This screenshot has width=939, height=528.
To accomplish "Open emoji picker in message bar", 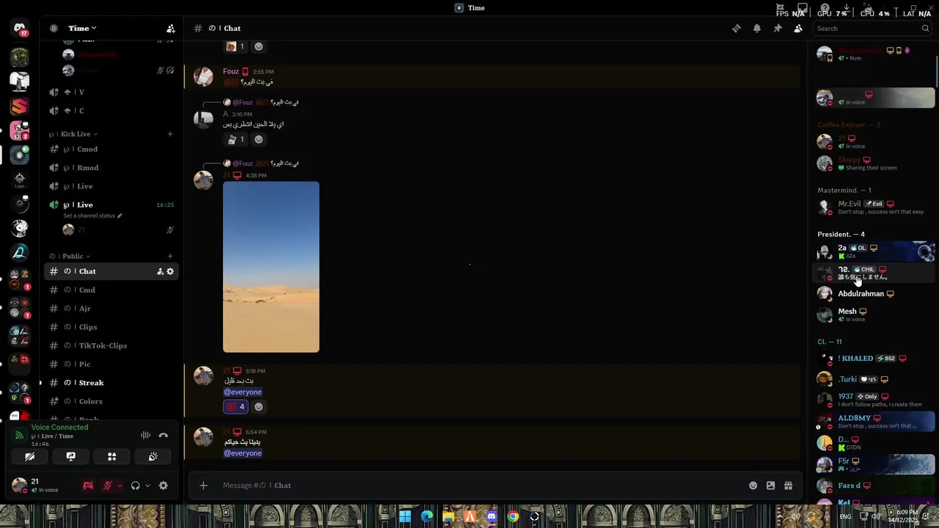I will click(x=753, y=485).
